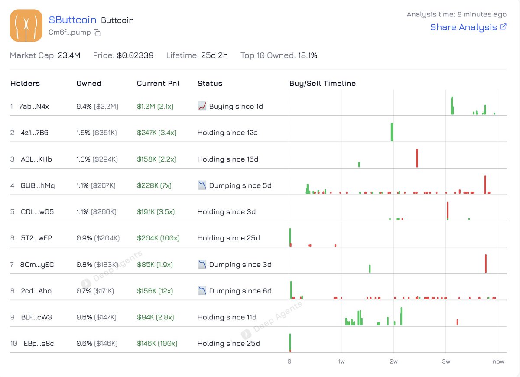520x377 pixels.
Task: Select holder address CDL...wG5
Action: click(37, 212)
